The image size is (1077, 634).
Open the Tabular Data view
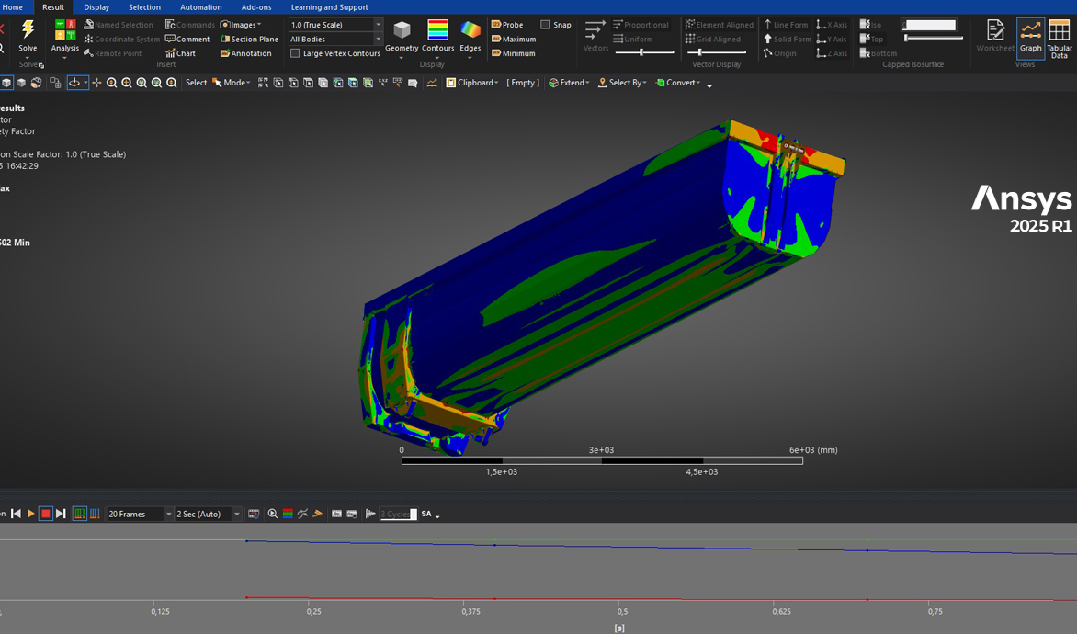click(1060, 37)
